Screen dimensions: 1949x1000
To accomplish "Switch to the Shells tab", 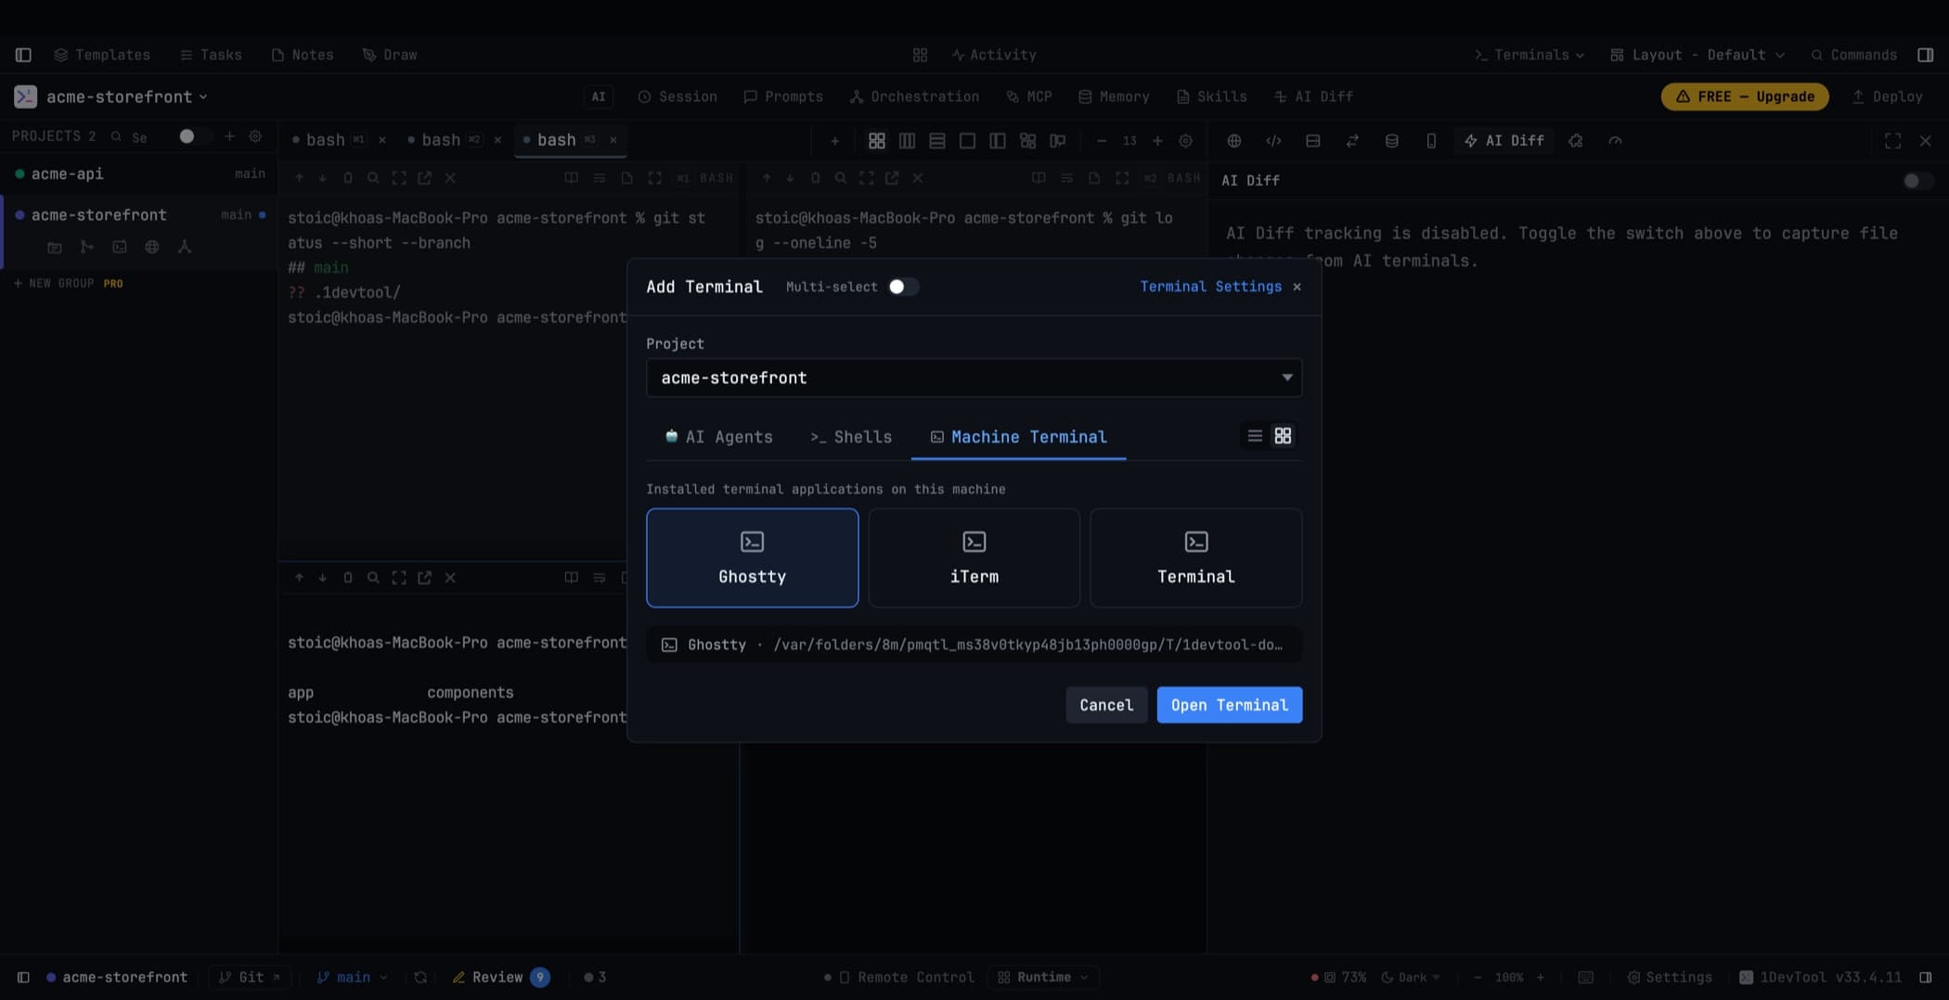I will coord(851,437).
